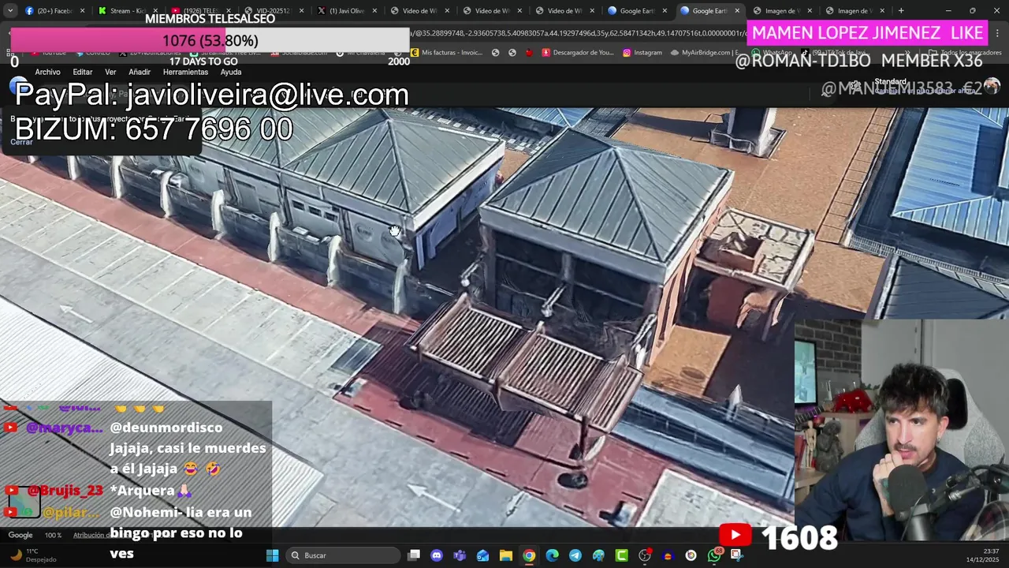Switch to Chrome in taskbar
The width and height of the screenshot is (1009, 568).
(529, 555)
